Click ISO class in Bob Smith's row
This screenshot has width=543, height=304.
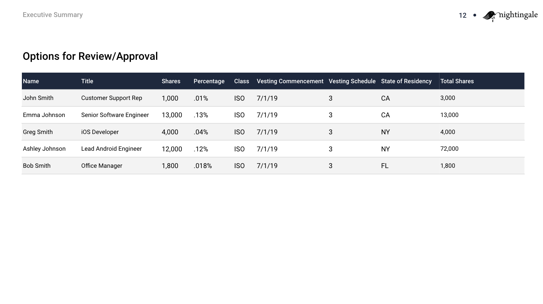pos(239,166)
